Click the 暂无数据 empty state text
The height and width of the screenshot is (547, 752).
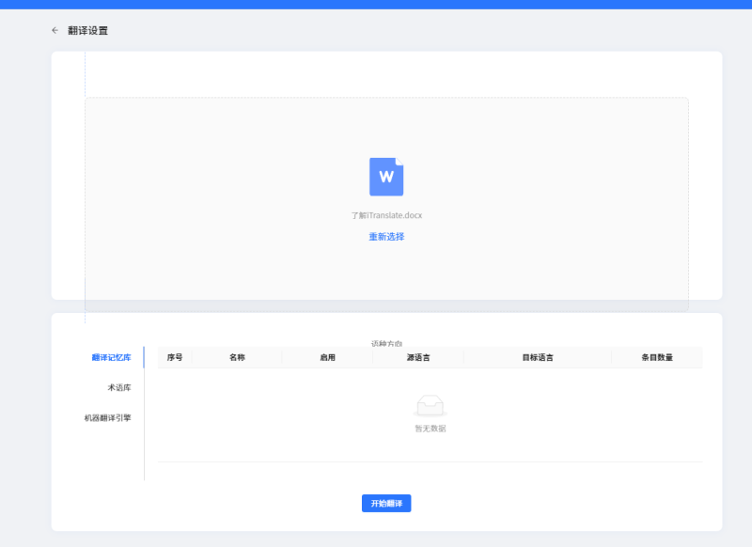tap(430, 428)
